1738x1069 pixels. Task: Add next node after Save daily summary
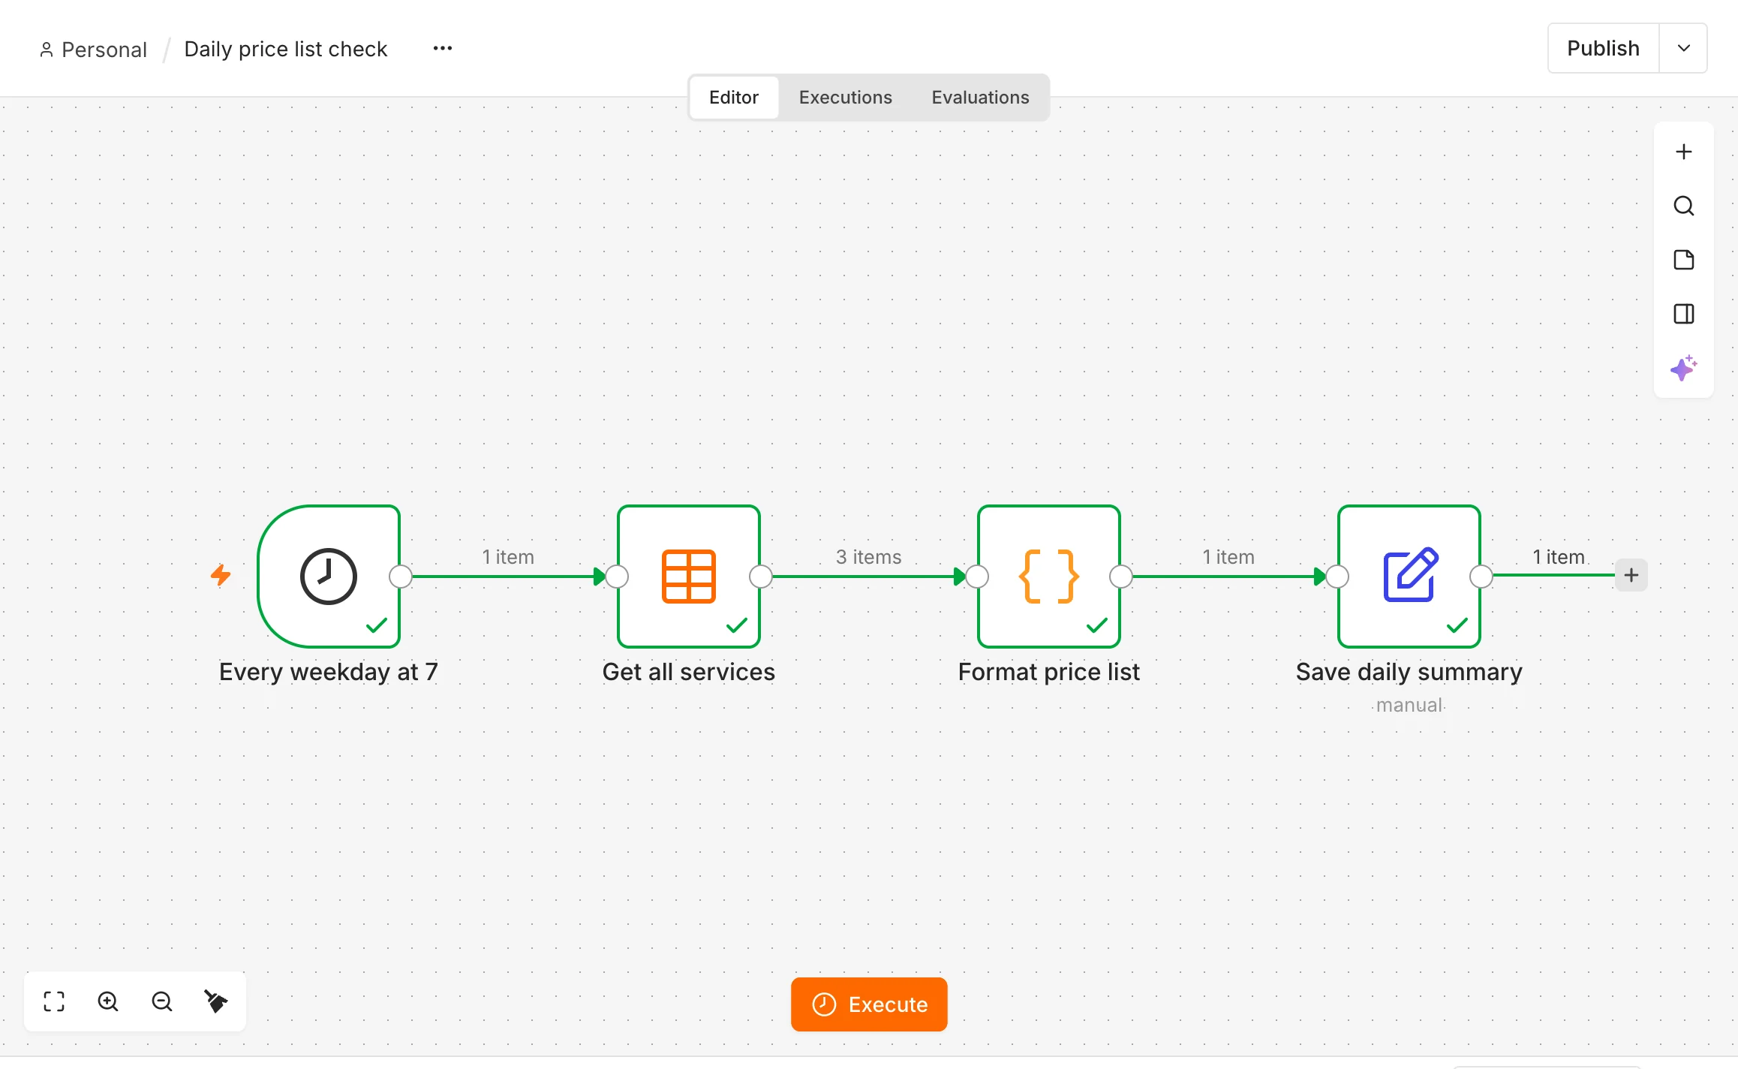pyautogui.click(x=1631, y=575)
